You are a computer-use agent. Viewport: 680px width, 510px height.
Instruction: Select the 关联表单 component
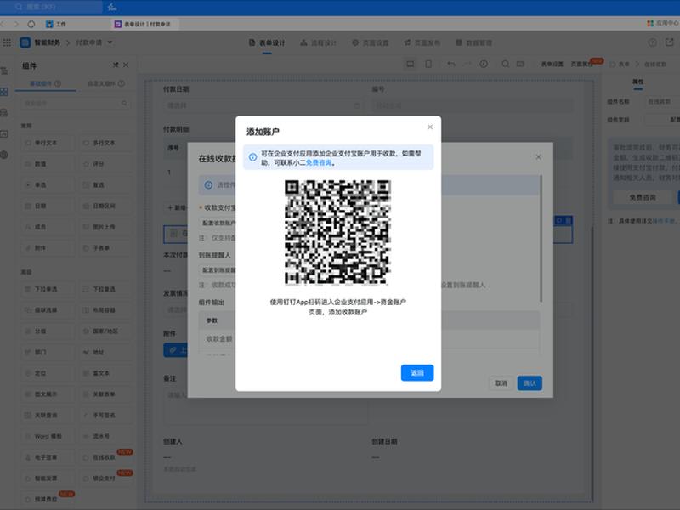(x=105, y=394)
